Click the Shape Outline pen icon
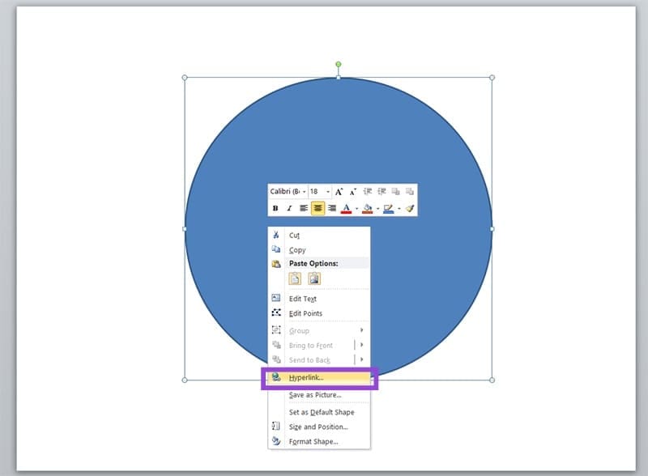 [x=388, y=209]
